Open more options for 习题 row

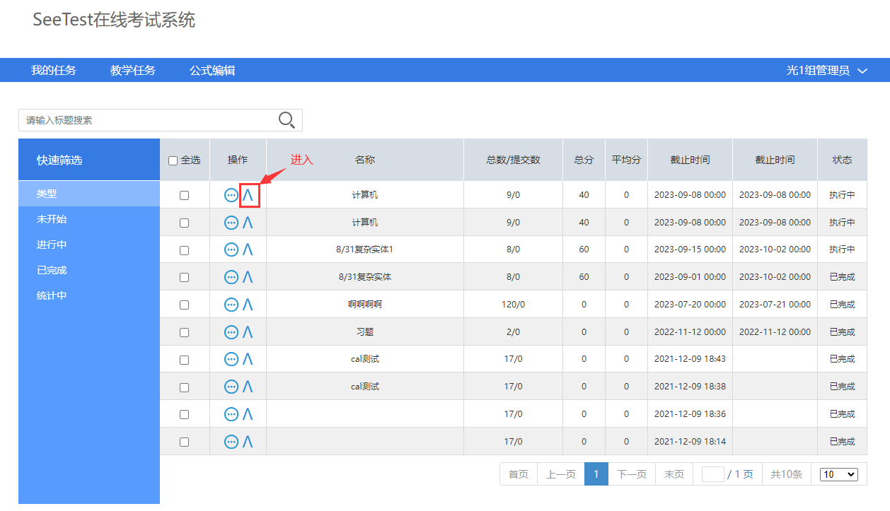[x=231, y=332]
